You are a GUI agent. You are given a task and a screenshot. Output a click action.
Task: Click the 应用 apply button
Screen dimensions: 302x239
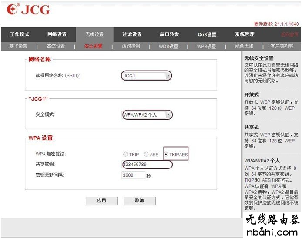(101, 201)
